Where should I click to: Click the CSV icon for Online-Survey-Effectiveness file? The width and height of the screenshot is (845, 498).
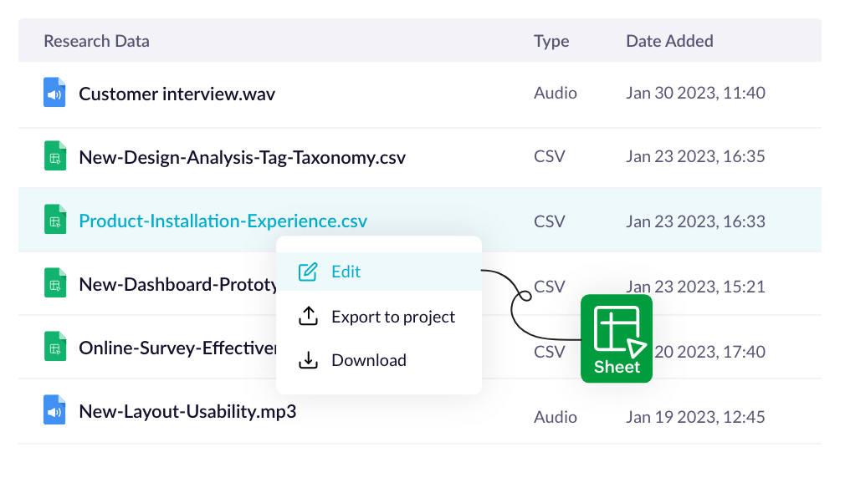point(54,348)
